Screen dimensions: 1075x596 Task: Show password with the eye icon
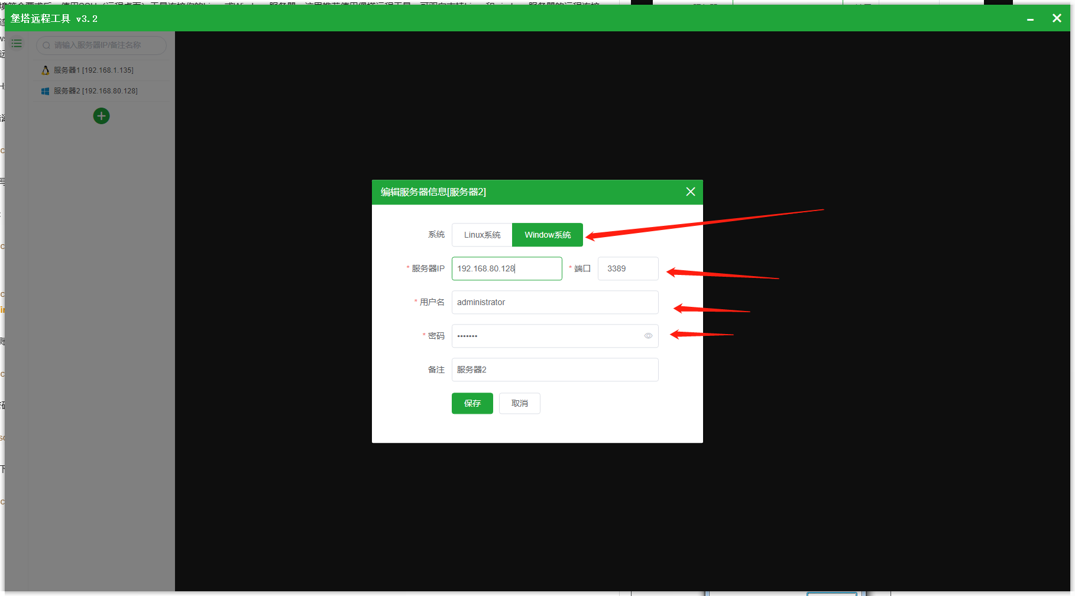point(648,336)
